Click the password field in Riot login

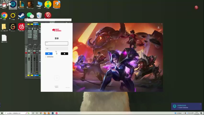[x=57, y=49]
